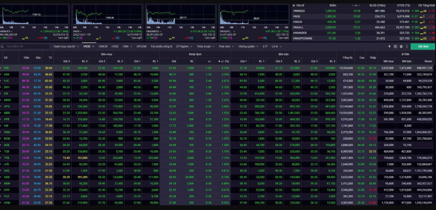Expand the Danh mục của tôi dropdown
The width and height of the screenshot is (436, 210).
point(78,46)
